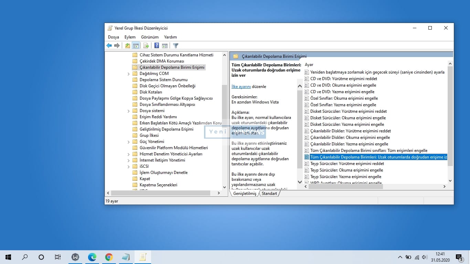Click the blue Back arrow in toolbar
This screenshot has width=470, height=264.
pos(109,45)
